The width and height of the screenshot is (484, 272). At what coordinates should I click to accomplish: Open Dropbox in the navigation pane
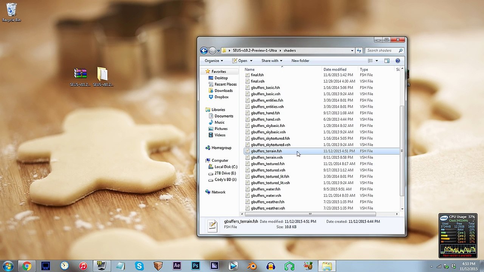pos(221,97)
